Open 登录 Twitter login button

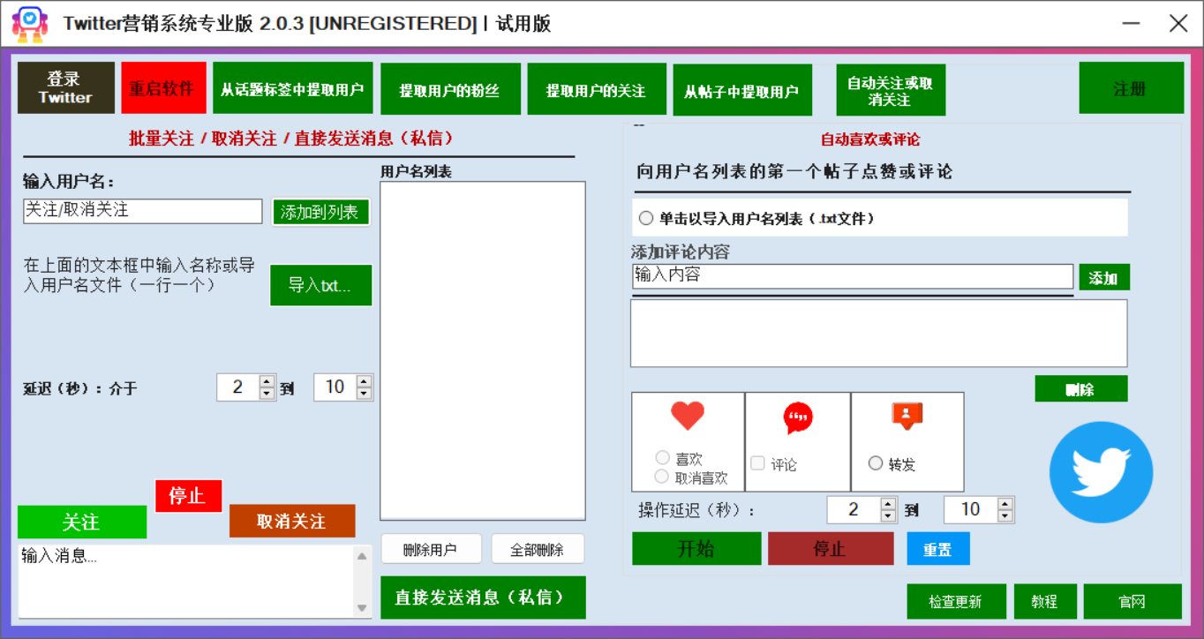[x=66, y=87]
